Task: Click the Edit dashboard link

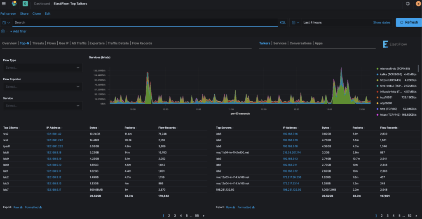Action: [x=48, y=14]
